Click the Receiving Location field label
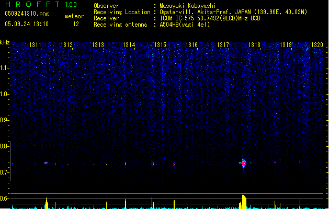The width and height of the screenshot is (329, 209). pyautogui.click(x=122, y=12)
